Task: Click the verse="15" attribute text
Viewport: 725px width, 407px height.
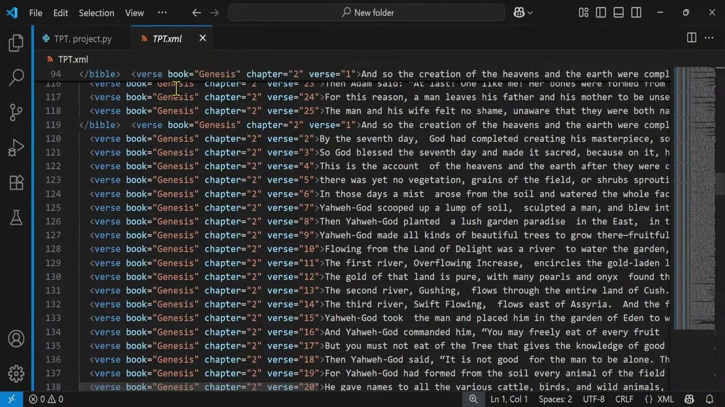Action: [293, 318]
